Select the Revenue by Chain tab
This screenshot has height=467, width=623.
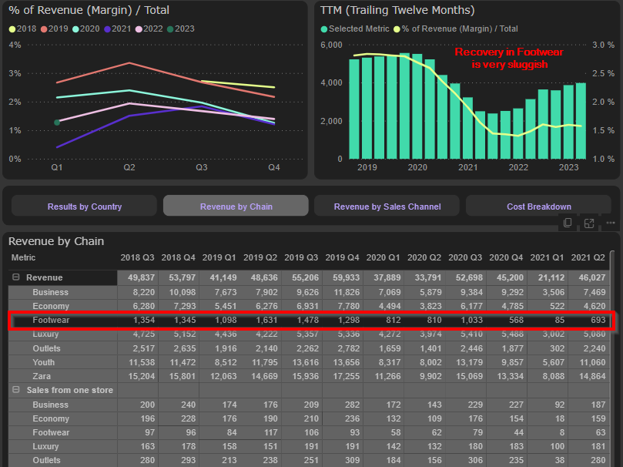[x=236, y=206]
